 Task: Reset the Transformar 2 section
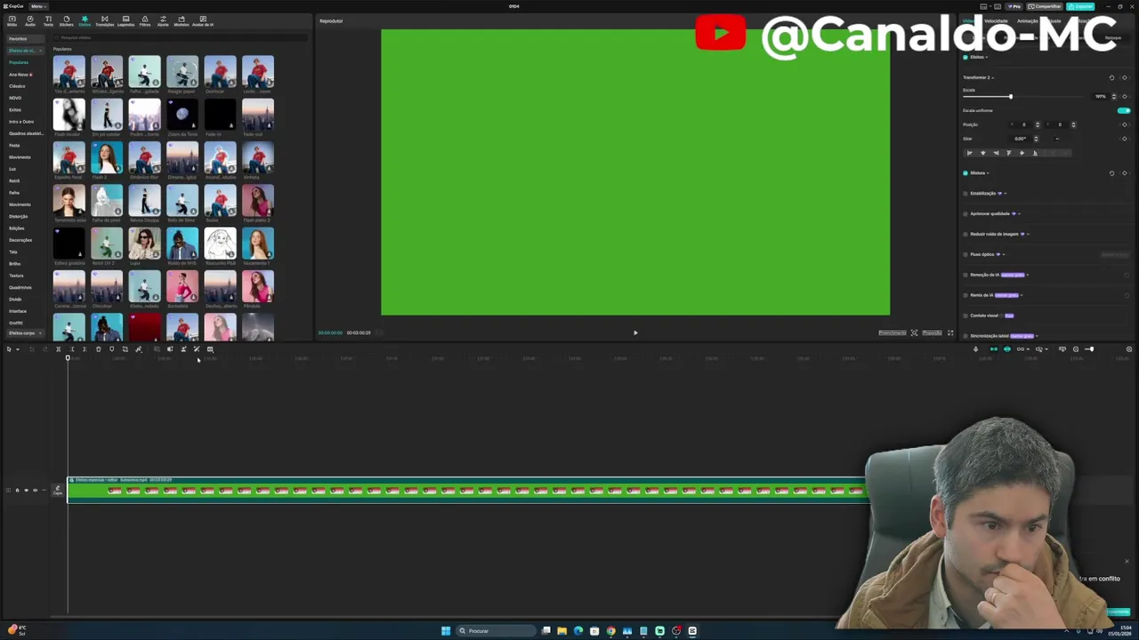point(1111,77)
